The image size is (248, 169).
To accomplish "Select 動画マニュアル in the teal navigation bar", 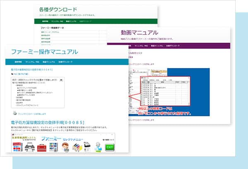I will (x=49, y=62).
